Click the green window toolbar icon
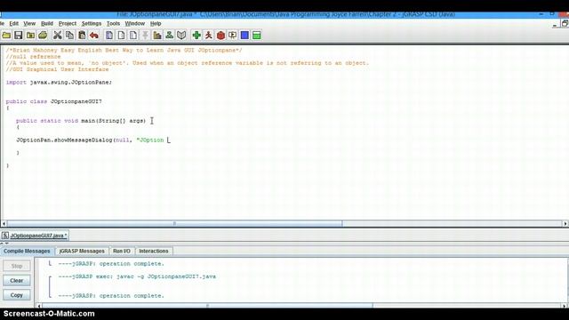 [x=257, y=36]
